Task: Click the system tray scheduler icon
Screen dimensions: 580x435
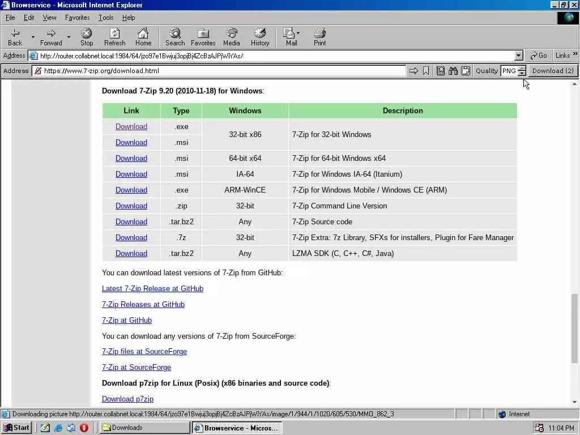Action: click(539, 428)
